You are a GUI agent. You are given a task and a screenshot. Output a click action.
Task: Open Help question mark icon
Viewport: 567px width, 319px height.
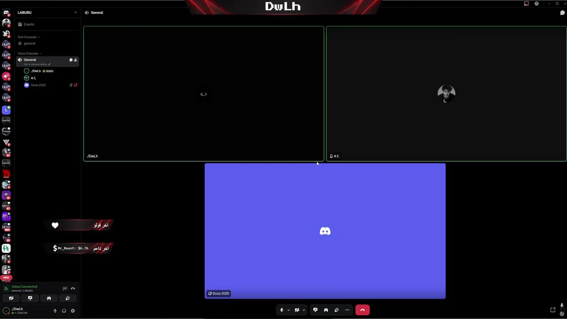coord(536,4)
